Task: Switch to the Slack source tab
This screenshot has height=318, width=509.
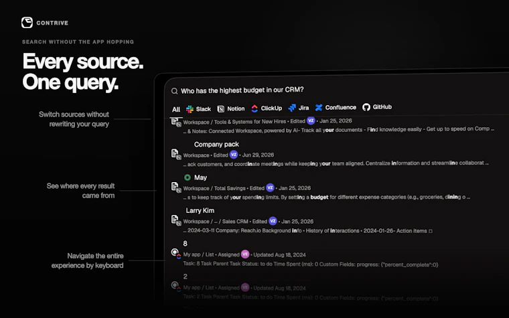Action: [x=198, y=109]
